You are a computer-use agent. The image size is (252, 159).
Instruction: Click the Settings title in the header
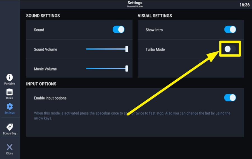[135, 3]
